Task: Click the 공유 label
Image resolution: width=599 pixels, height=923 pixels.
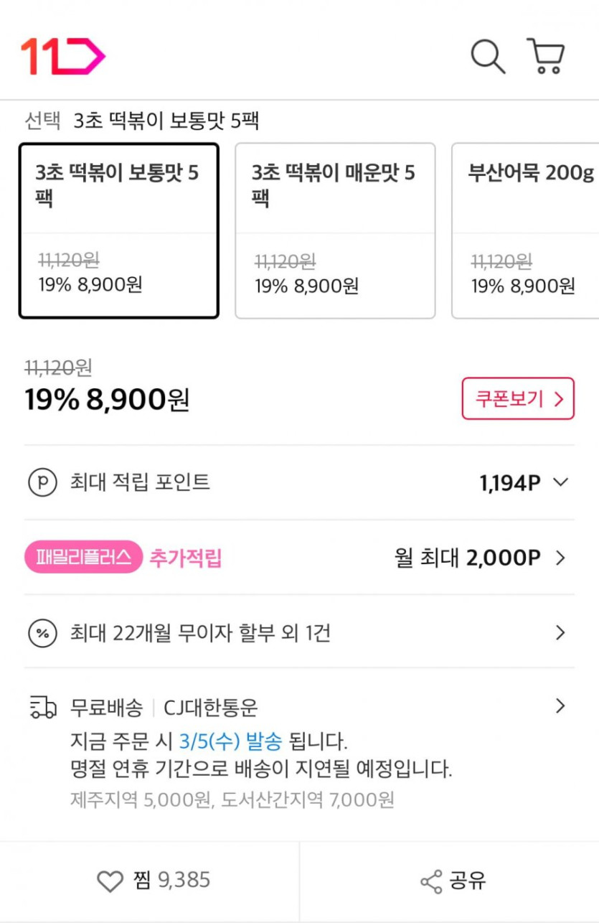Action: point(468,881)
